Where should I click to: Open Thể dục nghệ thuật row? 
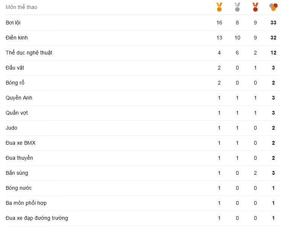[29, 53]
